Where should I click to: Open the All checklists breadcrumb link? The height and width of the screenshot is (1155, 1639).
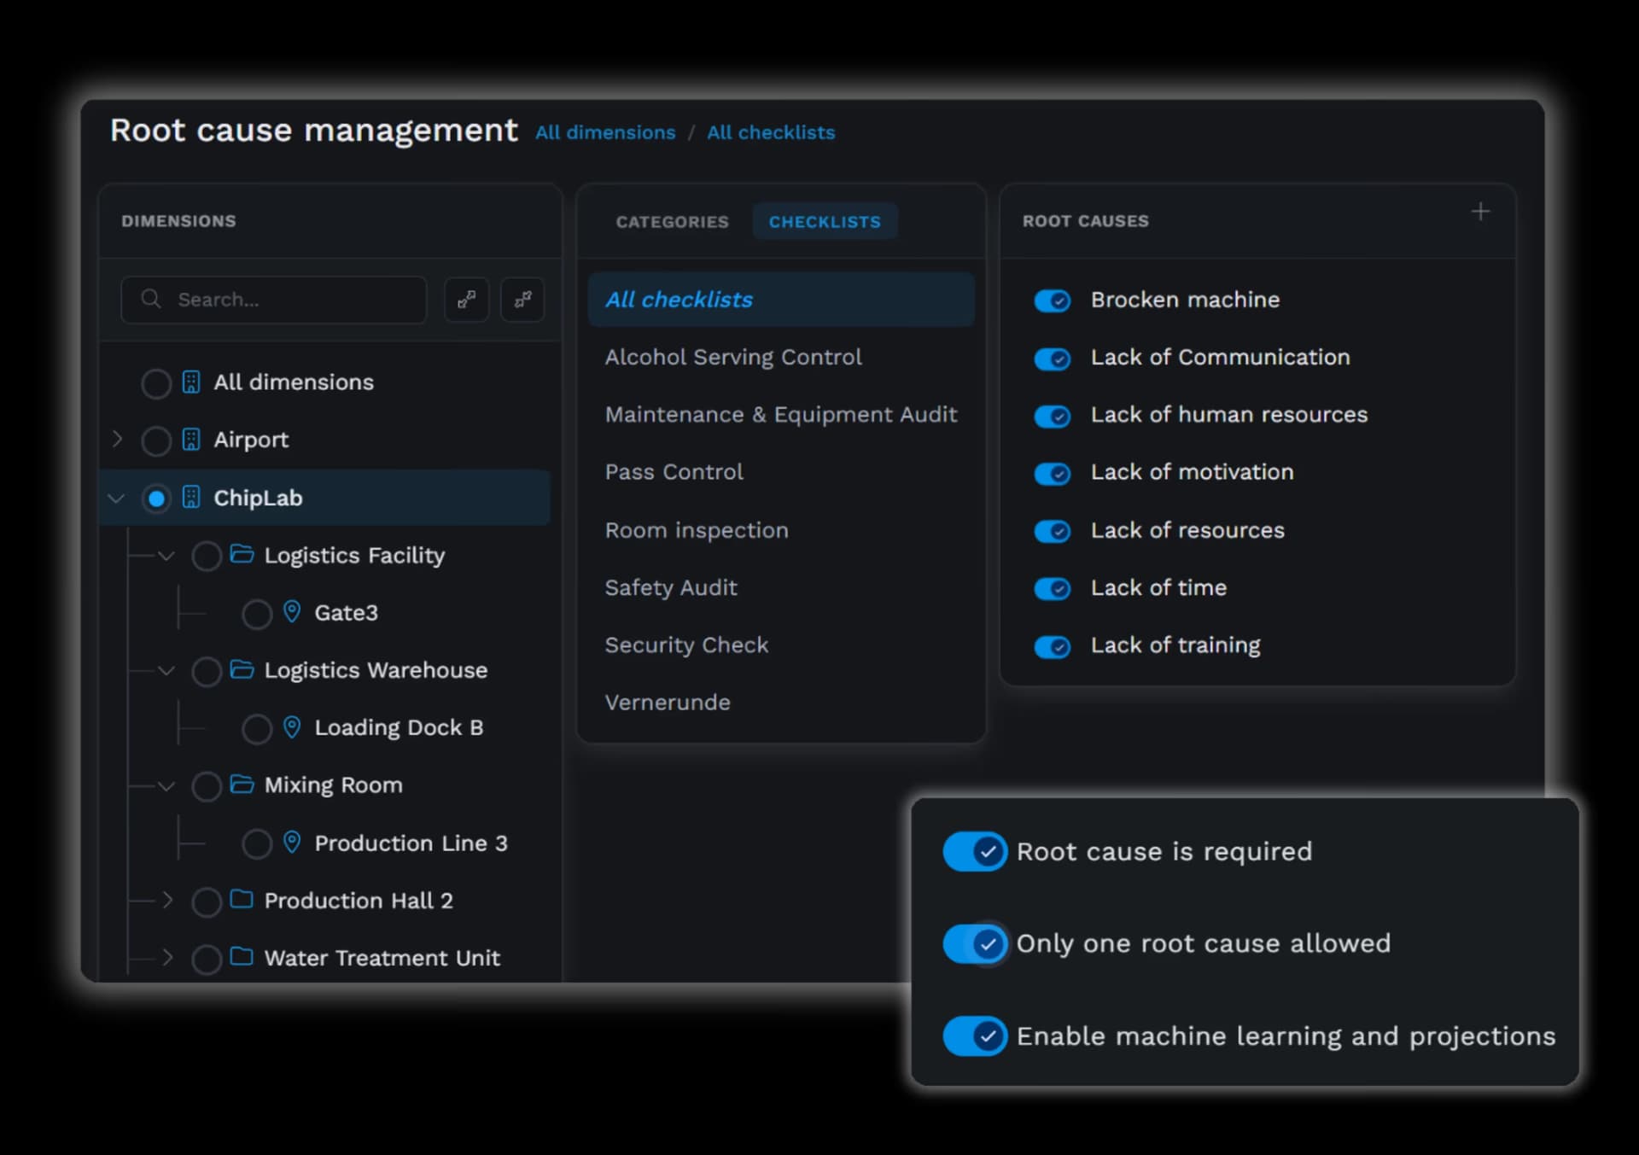click(x=771, y=132)
